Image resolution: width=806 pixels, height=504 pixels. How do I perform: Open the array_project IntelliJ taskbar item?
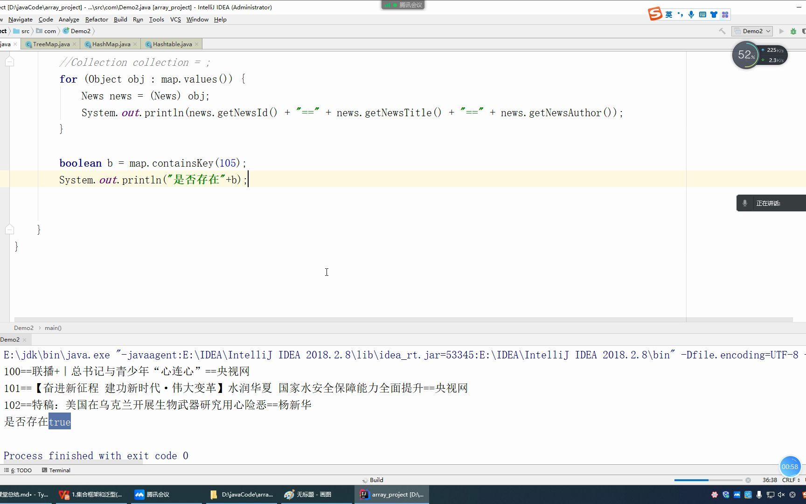(x=392, y=494)
